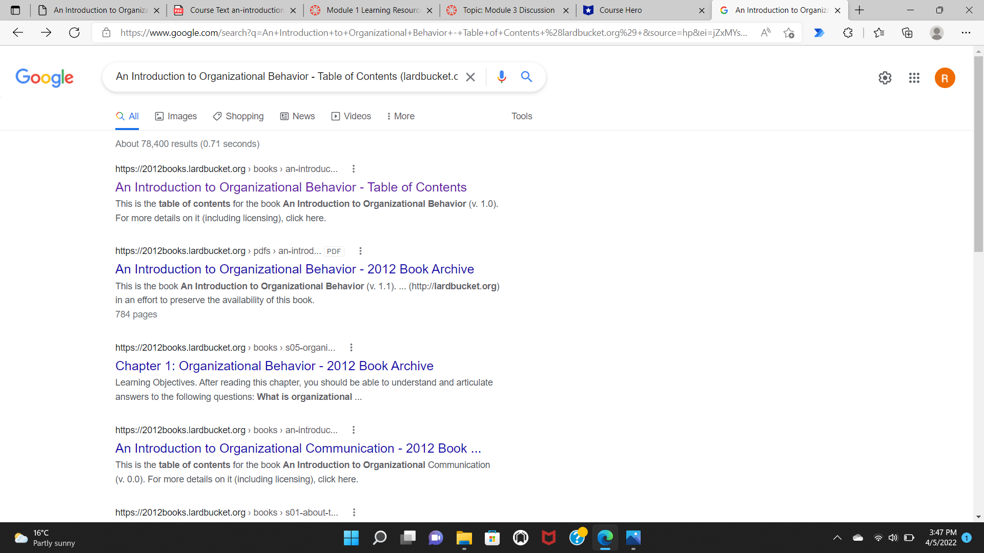Open Google quick settings gear
The image size is (984, 553).
[885, 78]
